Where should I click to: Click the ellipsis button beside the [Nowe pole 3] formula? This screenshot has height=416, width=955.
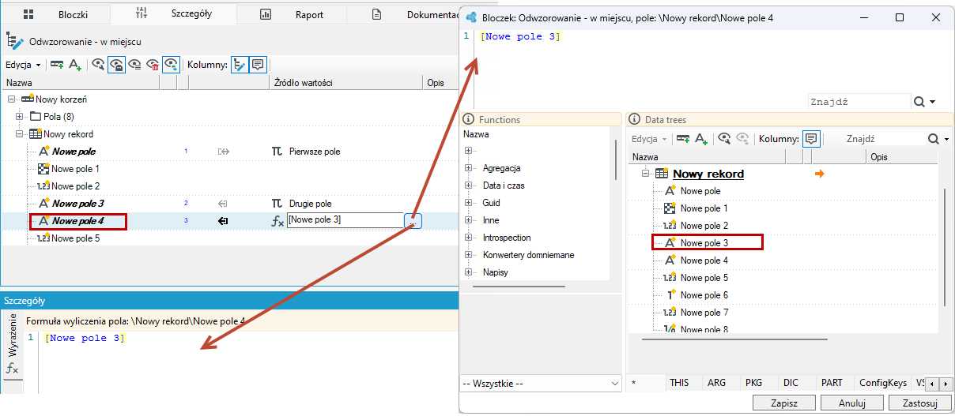click(x=413, y=222)
